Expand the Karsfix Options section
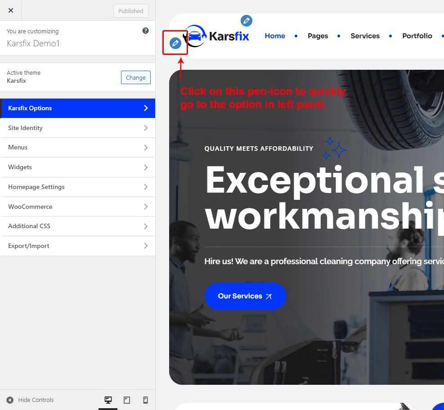 77,108
